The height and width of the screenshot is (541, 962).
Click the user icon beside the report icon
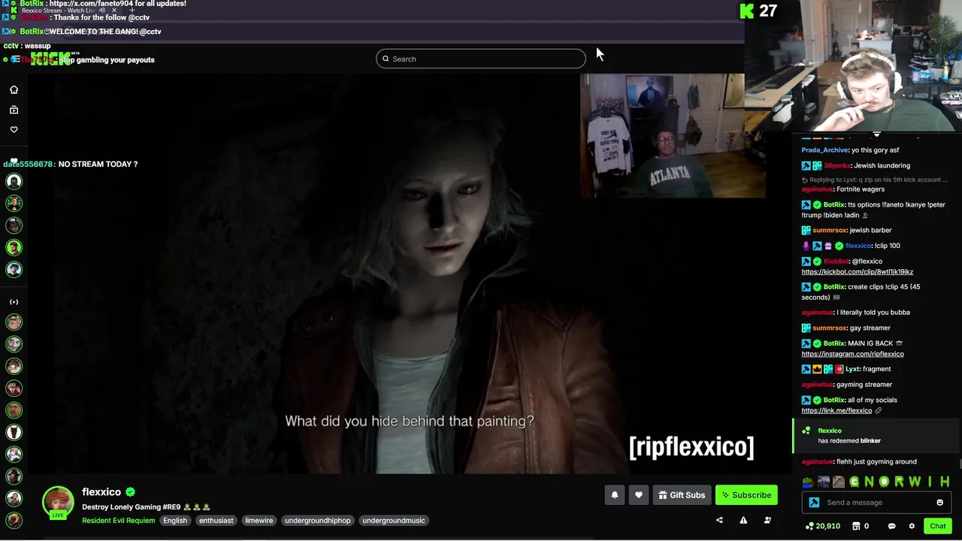(767, 520)
